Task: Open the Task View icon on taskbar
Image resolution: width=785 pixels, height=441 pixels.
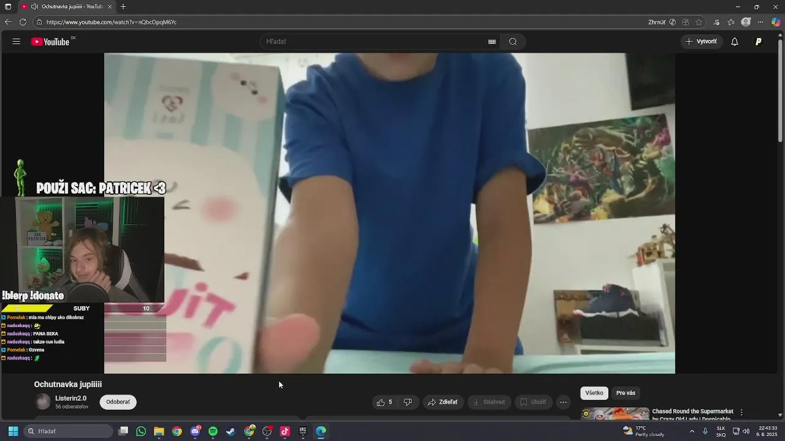Action: point(123,431)
